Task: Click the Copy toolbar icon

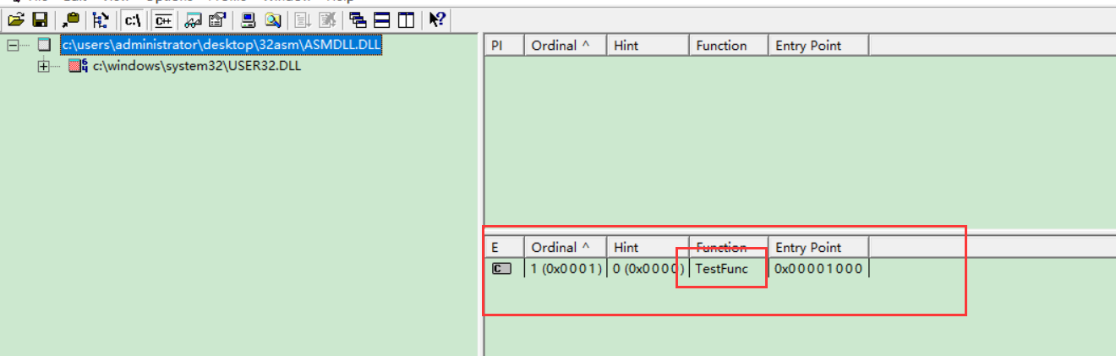Action: tap(72, 19)
